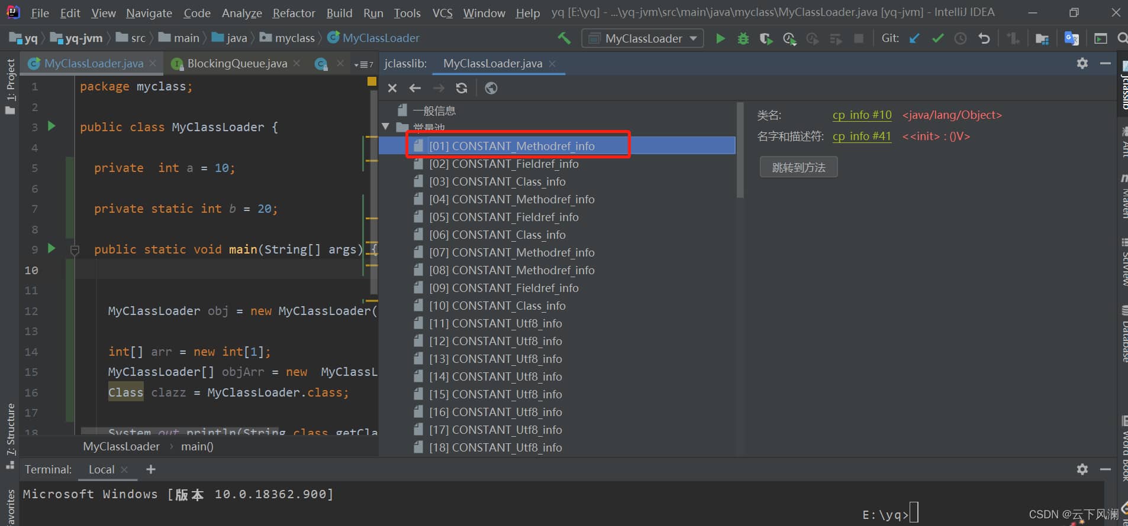Image resolution: width=1128 pixels, height=526 pixels.
Task: Run class from gutter at line 3
Action: tap(51, 126)
